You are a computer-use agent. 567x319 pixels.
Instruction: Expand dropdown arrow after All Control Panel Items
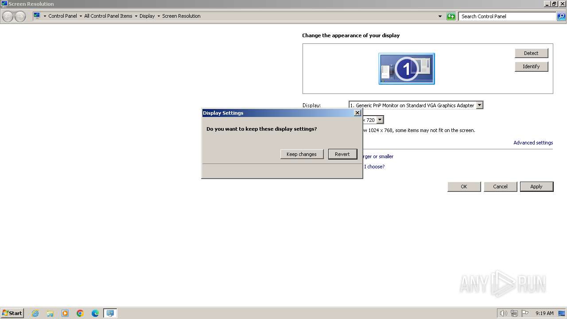[x=136, y=16]
